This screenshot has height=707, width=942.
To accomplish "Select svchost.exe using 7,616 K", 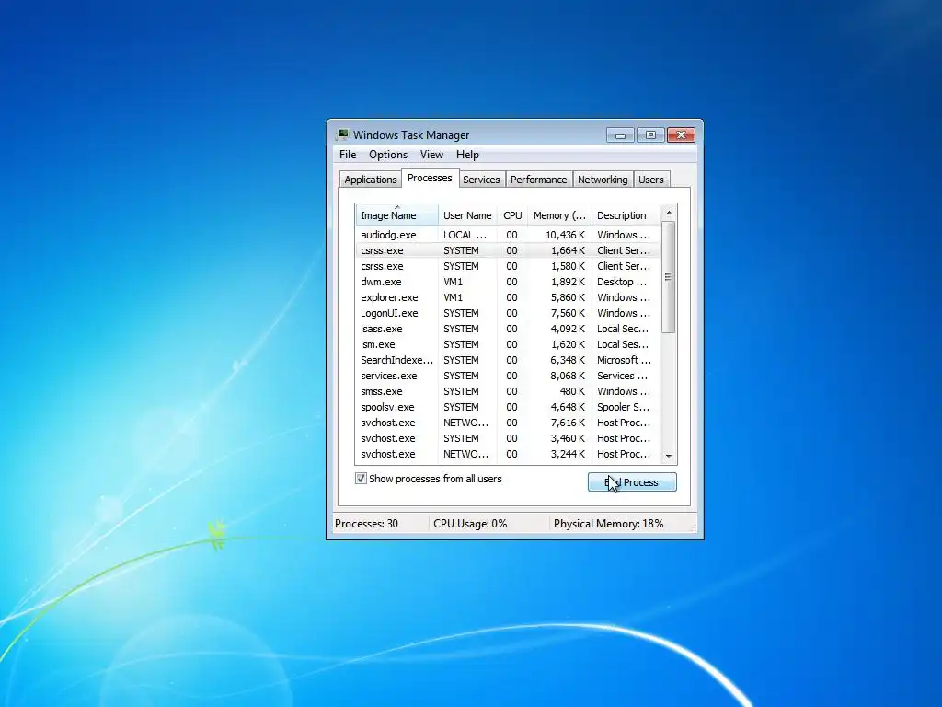I will coord(508,423).
